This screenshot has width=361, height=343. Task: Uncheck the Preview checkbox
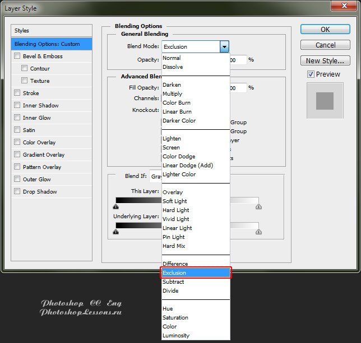[x=311, y=74]
